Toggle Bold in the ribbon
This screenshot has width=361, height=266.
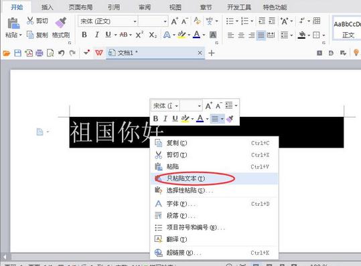tap(84, 35)
